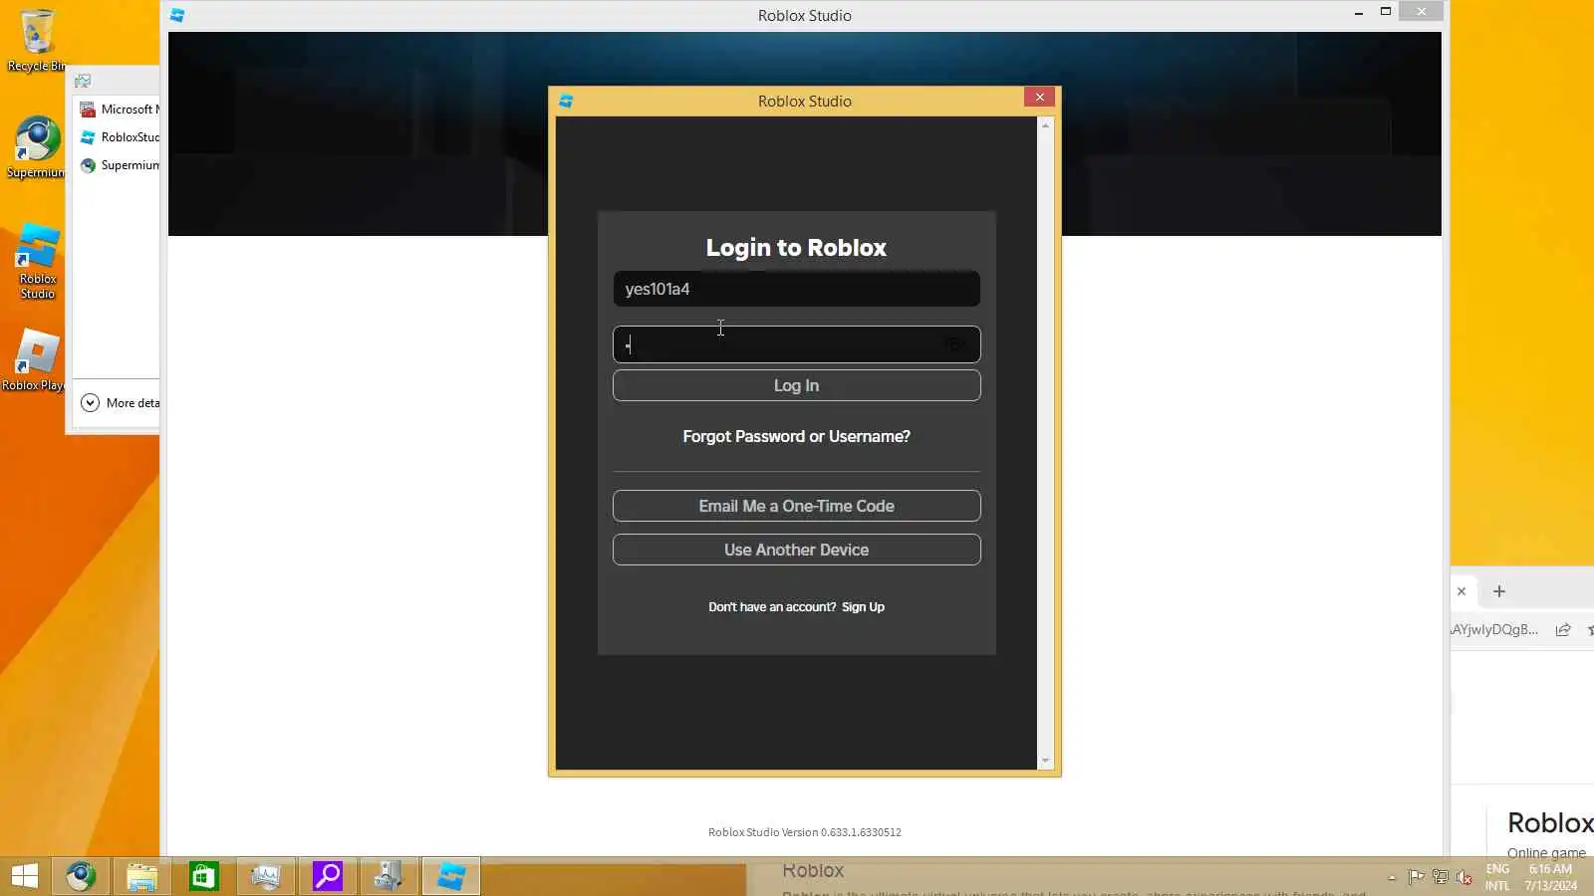Viewport: 1594px width, 896px height.
Task: Switch to Roblox Studio taskbar button
Action: [x=451, y=876]
